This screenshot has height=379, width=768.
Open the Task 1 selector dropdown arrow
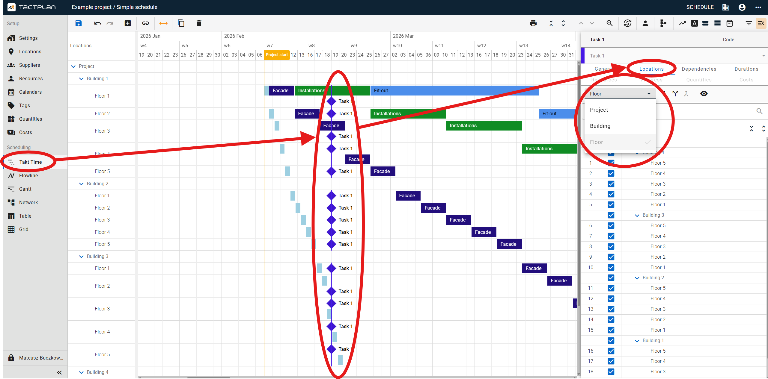[x=764, y=56]
